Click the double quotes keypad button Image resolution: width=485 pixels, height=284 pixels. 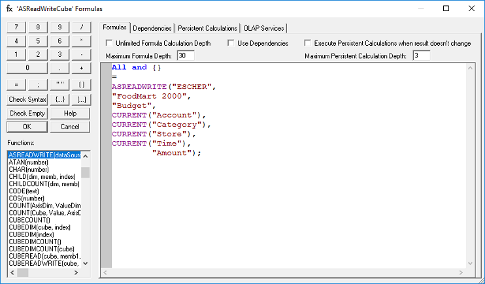[x=59, y=85]
